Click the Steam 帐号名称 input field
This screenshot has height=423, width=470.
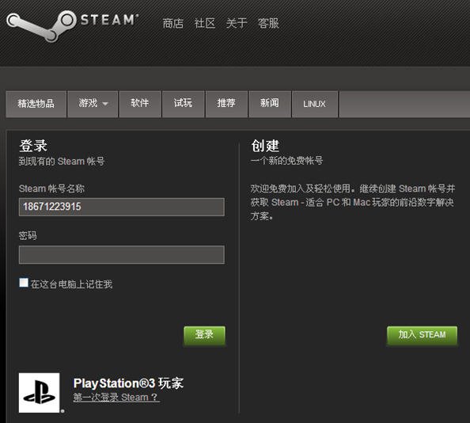121,207
